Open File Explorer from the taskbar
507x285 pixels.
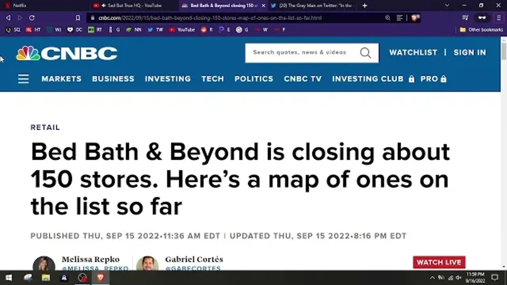tap(46, 278)
